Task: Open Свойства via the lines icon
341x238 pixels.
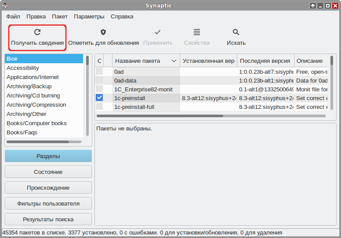Action: 197,32
